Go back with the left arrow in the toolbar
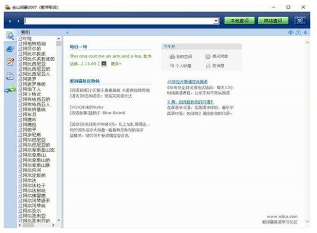 coord(10,21)
